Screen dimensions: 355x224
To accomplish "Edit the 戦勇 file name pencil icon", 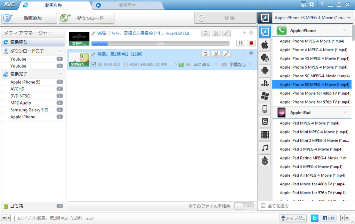I will [x=94, y=54].
